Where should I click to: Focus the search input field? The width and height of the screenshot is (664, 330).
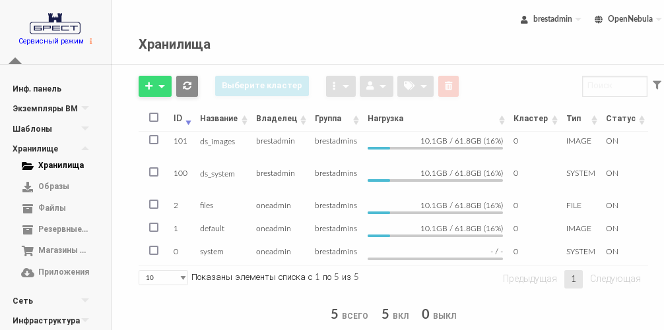[614, 86]
